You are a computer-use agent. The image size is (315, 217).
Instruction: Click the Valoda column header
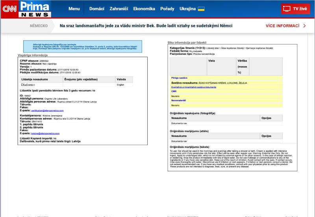pyautogui.click(x=124, y=80)
